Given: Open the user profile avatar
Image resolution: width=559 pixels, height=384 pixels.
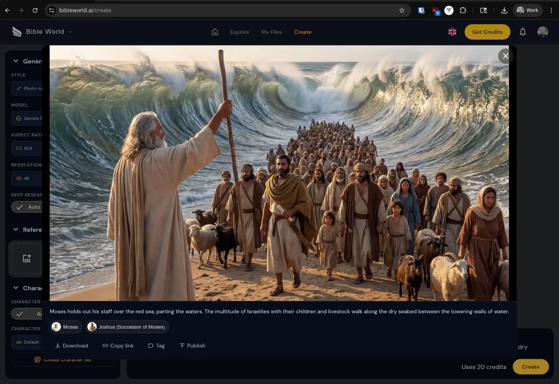Looking at the screenshot, I should tap(542, 32).
